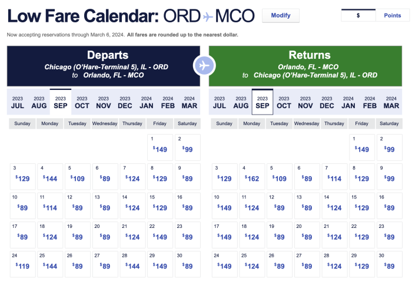Choose September 4 return fare $162

pos(252,176)
